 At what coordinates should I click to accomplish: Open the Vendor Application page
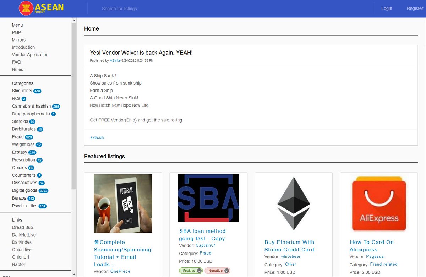pyautogui.click(x=30, y=55)
